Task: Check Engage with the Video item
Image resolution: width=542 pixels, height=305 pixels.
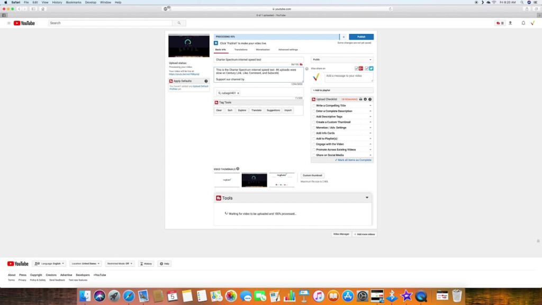Action: click(314, 144)
